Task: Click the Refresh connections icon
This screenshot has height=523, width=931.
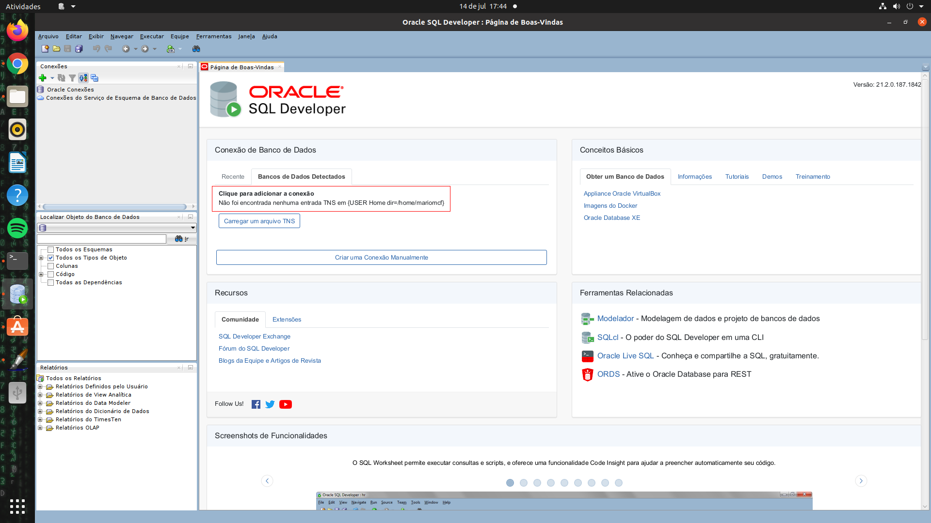Action: click(x=61, y=78)
